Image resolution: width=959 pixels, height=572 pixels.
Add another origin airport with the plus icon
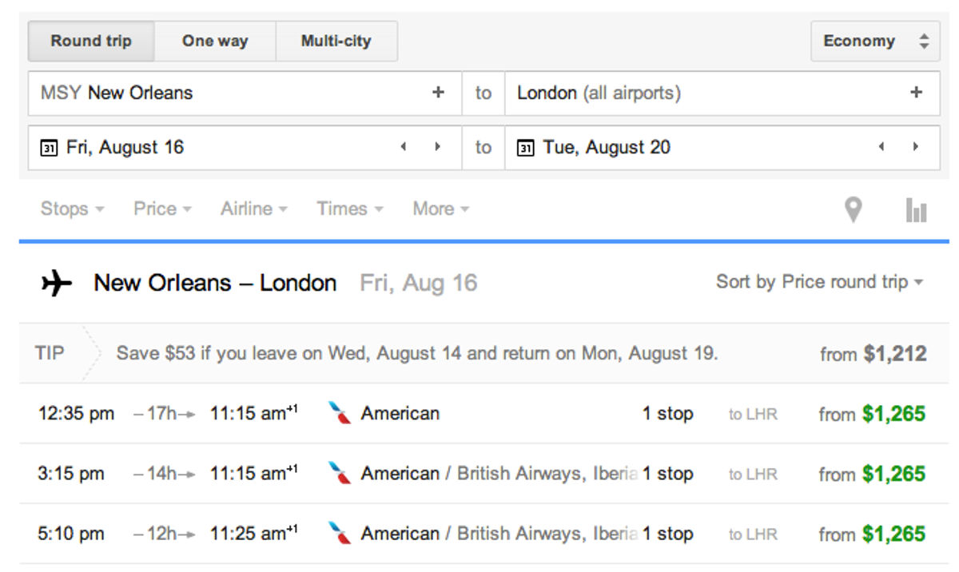[x=439, y=93]
